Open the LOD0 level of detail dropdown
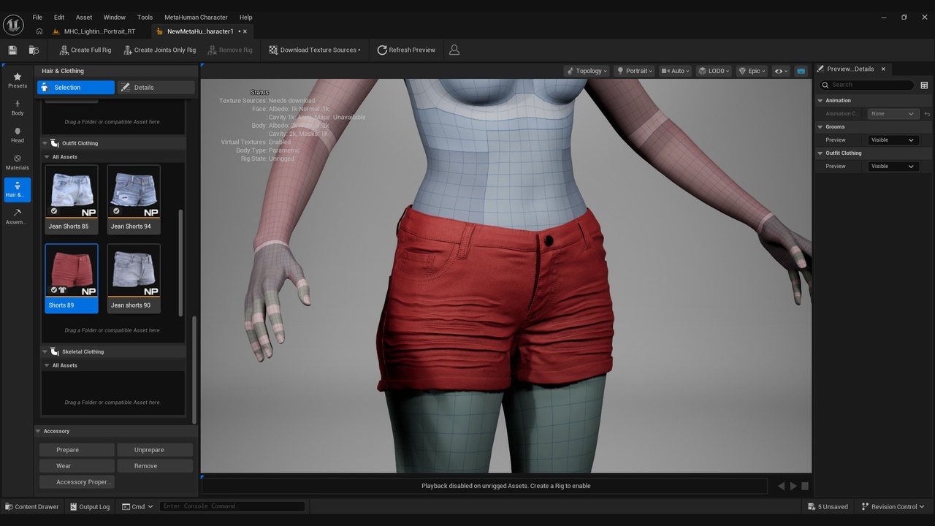 714,71
